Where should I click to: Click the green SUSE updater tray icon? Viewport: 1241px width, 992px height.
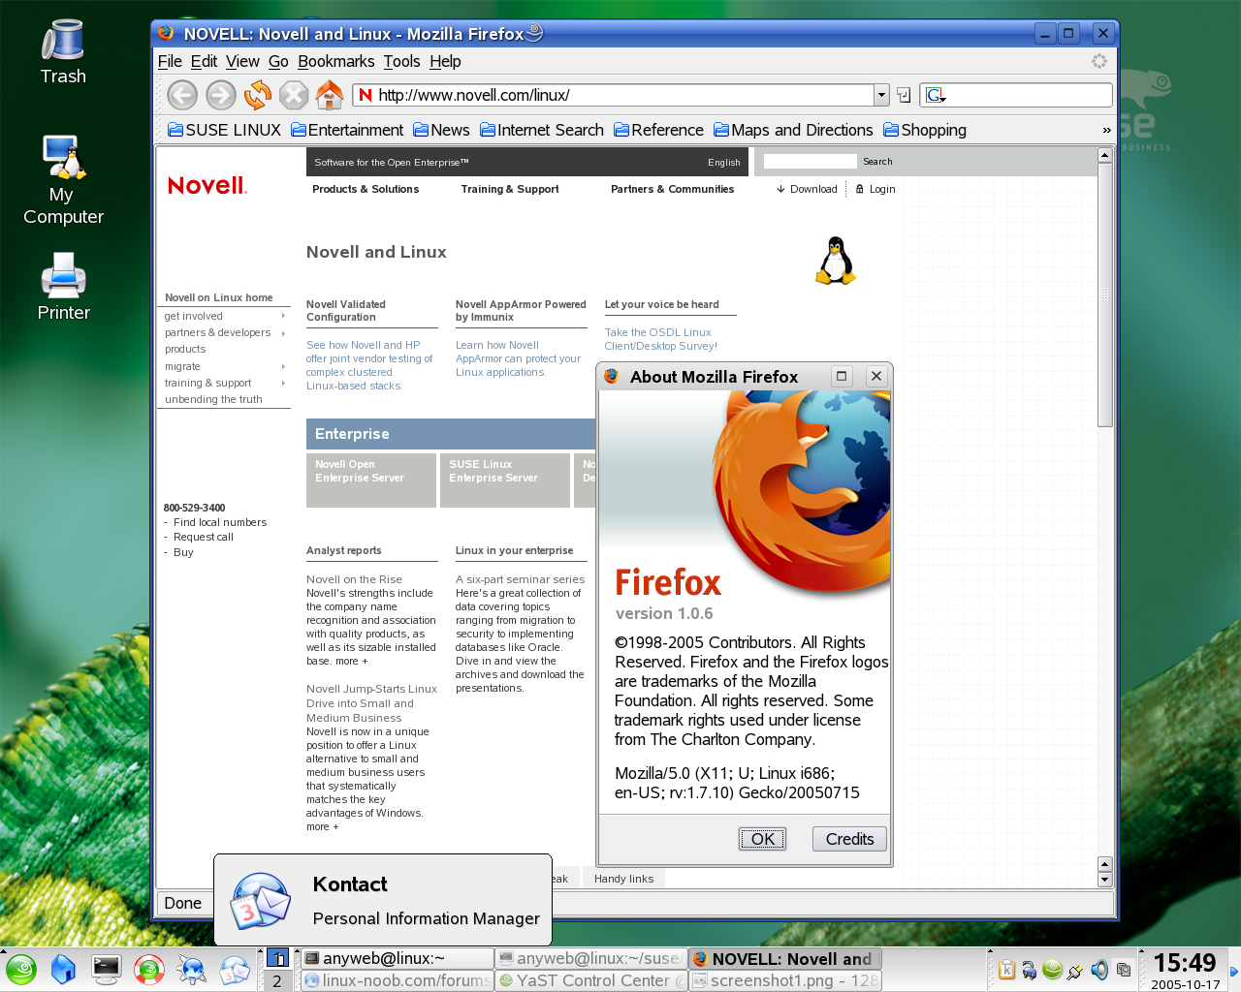pos(1052,969)
